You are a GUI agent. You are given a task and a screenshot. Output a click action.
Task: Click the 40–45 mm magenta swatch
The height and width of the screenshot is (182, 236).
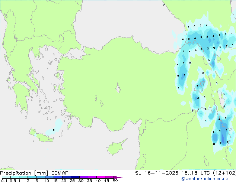pyautogui.click(x=101, y=177)
